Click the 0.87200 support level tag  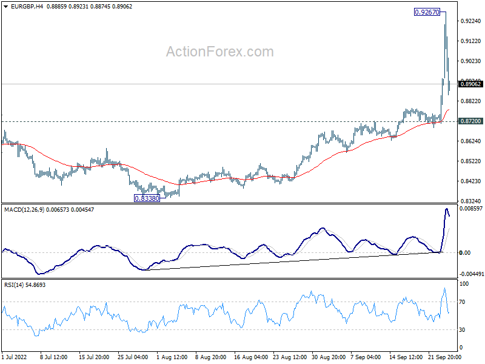(x=470, y=121)
